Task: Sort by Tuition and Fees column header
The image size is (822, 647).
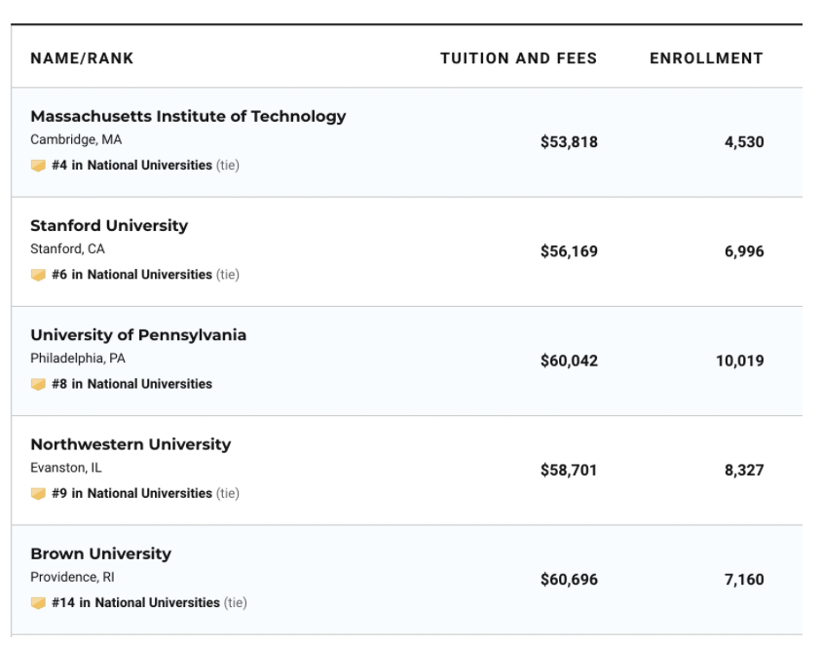Action: 518,58
